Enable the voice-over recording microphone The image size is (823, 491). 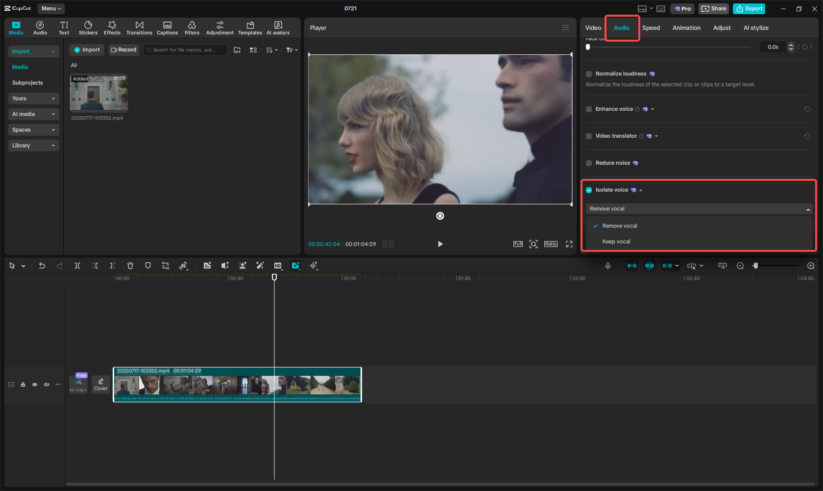click(607, 266)
